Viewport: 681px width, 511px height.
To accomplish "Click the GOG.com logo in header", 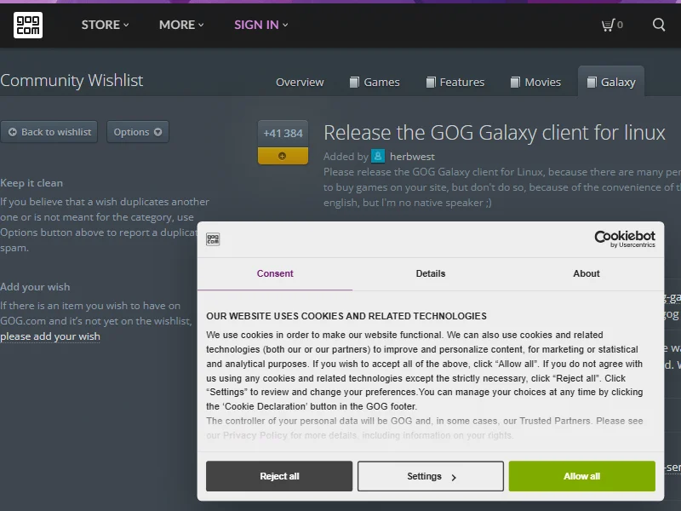I will [28, 25].
